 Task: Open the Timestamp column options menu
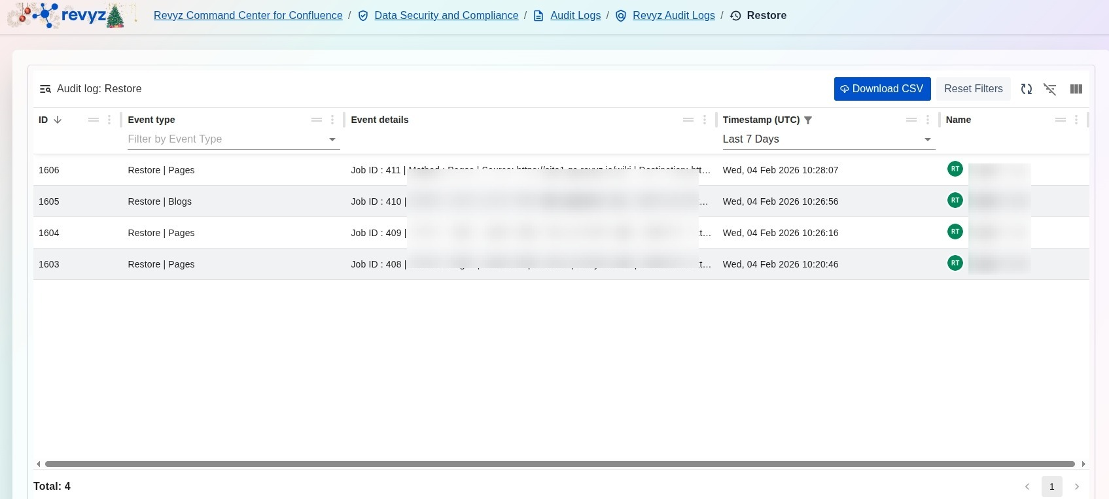928,120
